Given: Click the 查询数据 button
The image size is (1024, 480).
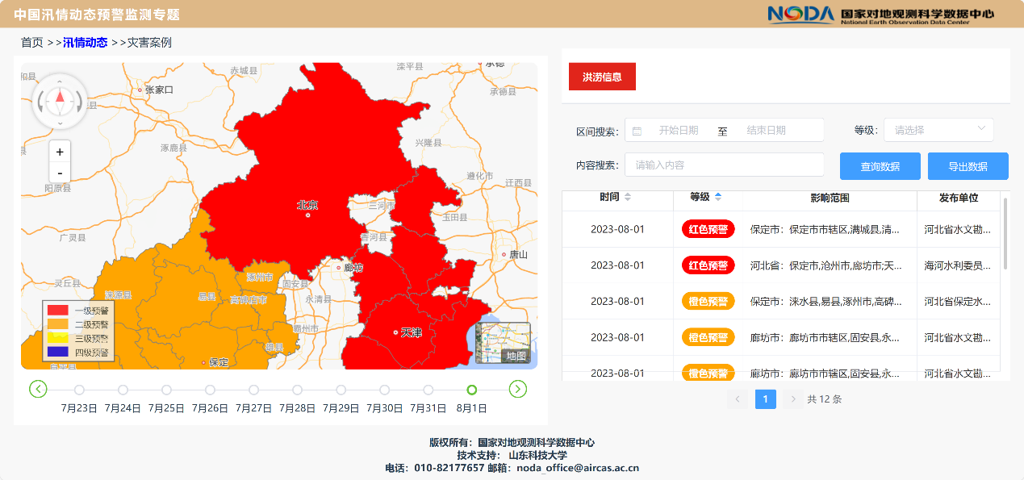Looking at the screenshot, I should 880,166.
